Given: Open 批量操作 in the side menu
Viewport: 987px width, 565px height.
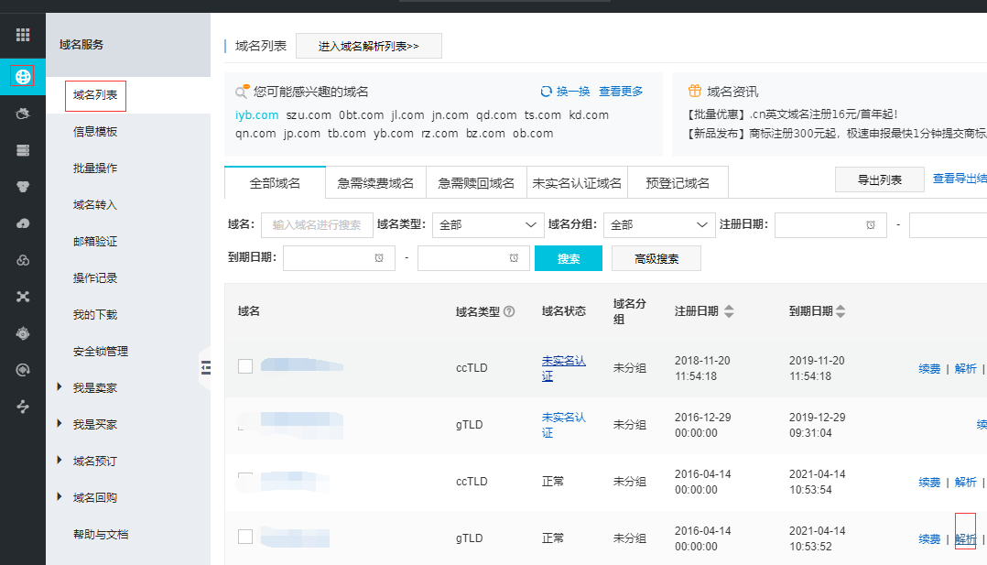Looking at the screenshot, I should (95, 168).
